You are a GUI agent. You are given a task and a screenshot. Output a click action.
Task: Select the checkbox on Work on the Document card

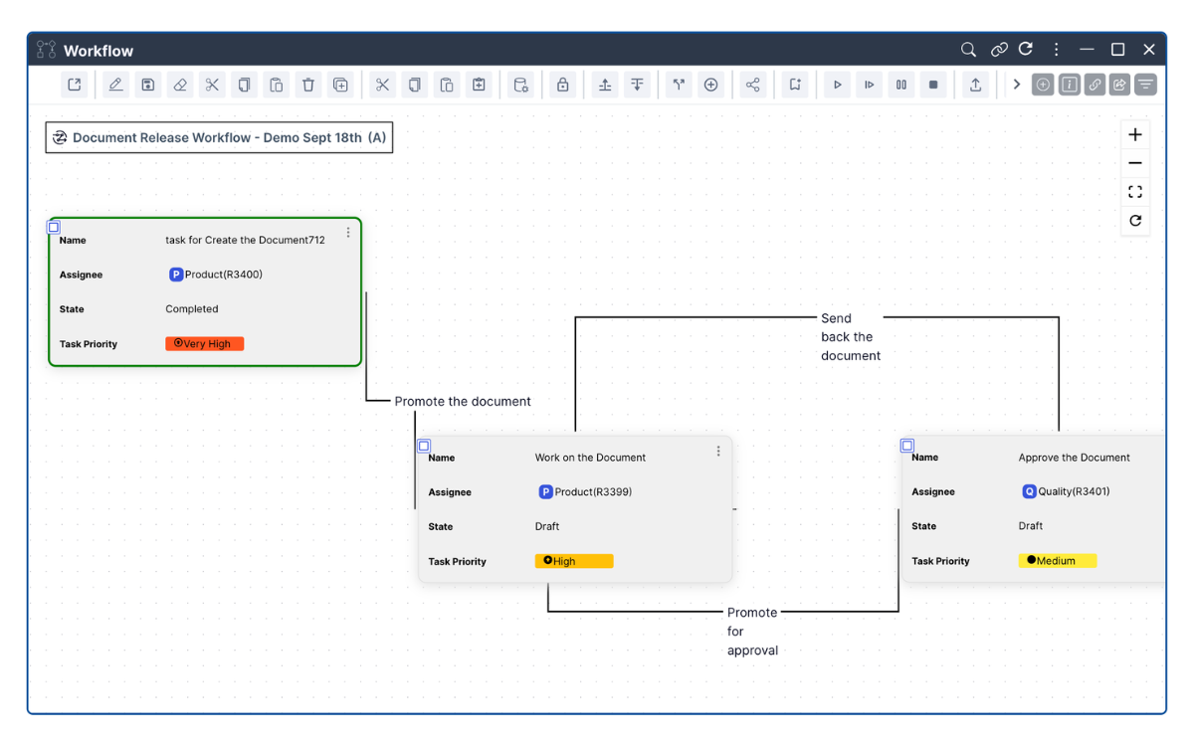click(424, 446)
